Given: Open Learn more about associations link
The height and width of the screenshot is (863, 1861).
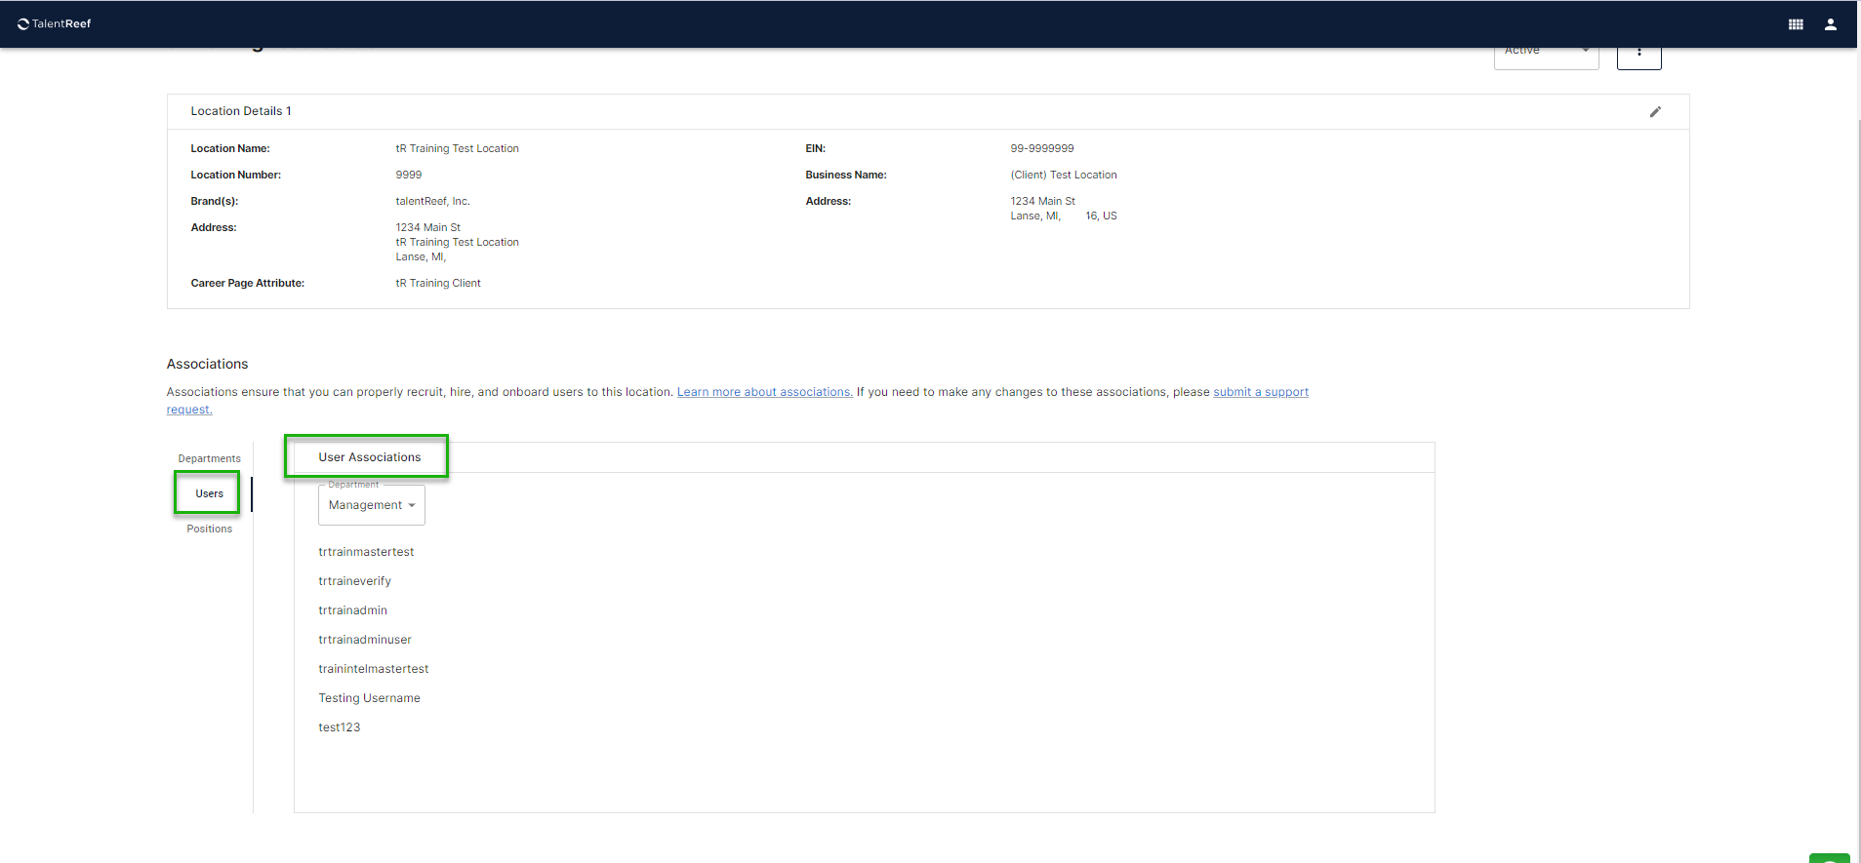Looking at the screenshot, I should 764,392.
